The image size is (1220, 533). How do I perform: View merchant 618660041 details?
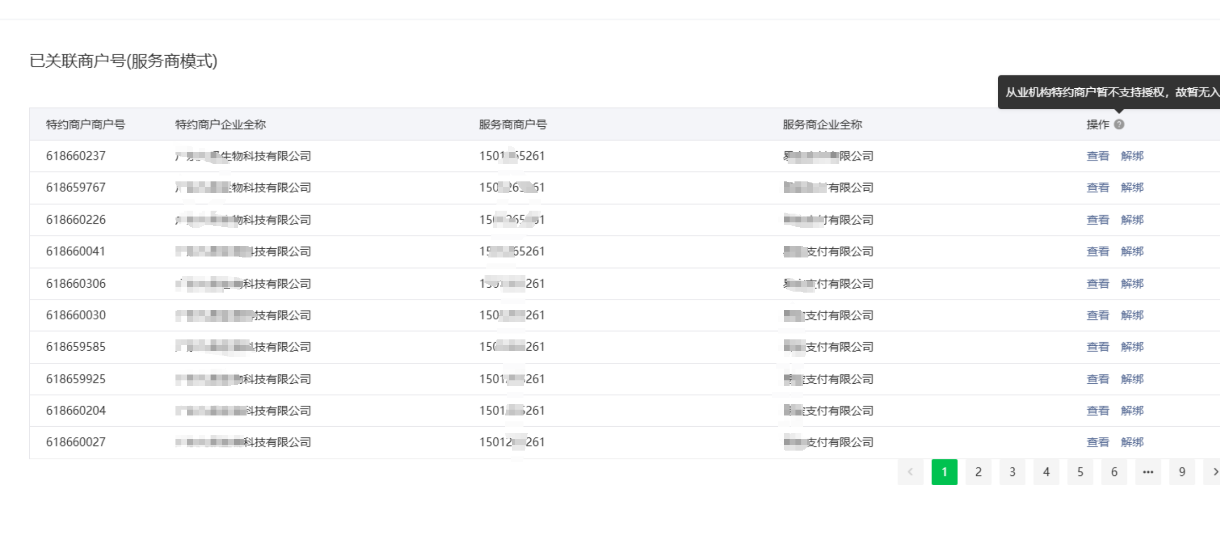[x=1097, y=252]
